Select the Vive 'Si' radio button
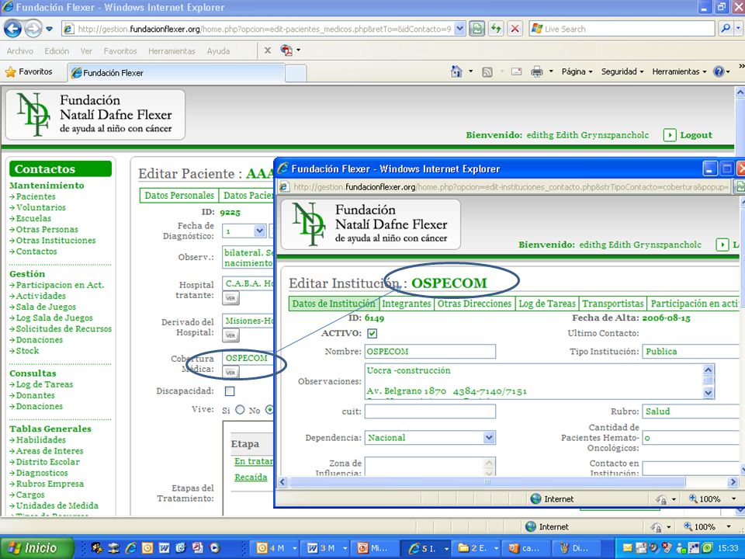Screen dimensions: 745x559 click(240, 410)
